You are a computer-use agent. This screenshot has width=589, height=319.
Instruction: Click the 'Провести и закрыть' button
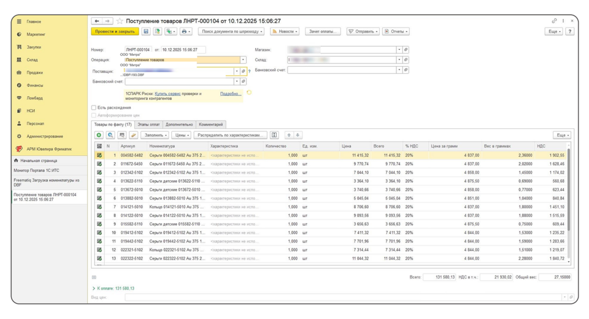[x=115, y=31]
